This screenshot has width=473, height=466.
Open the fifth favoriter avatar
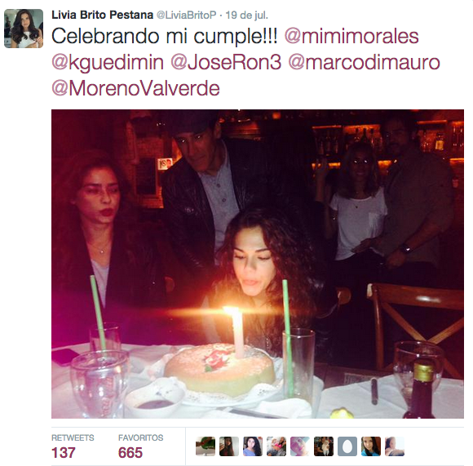tap(300, 446)
